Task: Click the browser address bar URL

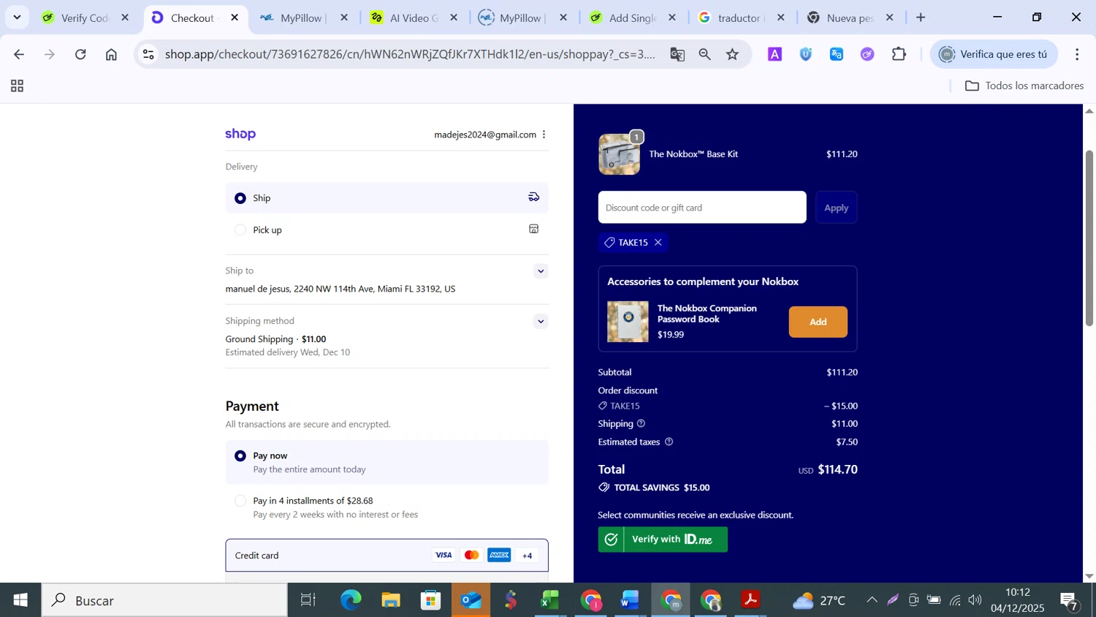Action: click(409, 54)
